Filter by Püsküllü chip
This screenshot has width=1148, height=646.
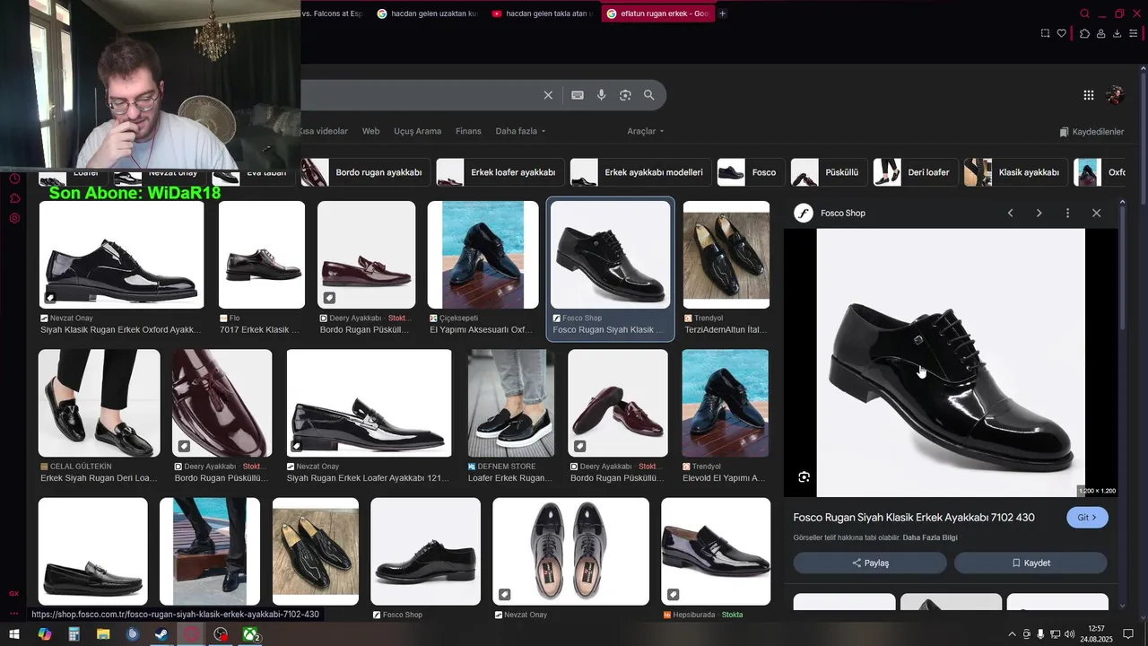[x=829, y=172]
